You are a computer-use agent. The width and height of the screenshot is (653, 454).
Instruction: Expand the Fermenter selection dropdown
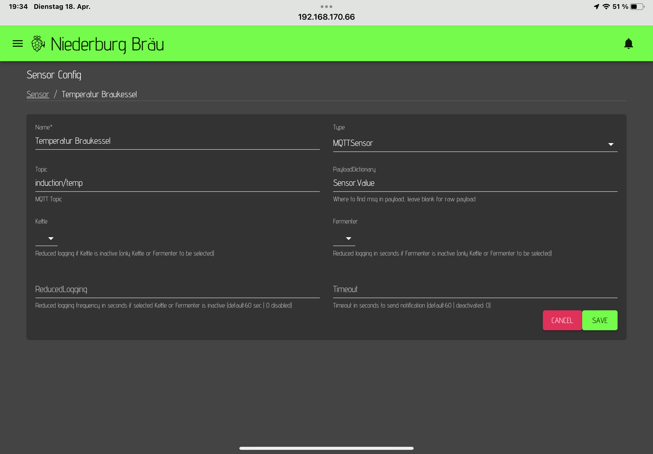(344, 238)
